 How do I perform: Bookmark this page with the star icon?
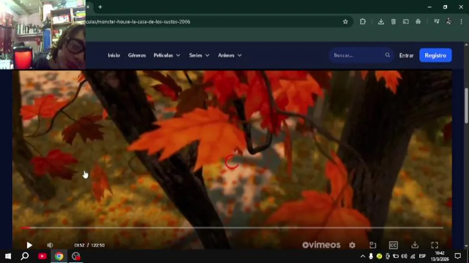(345, 22)
